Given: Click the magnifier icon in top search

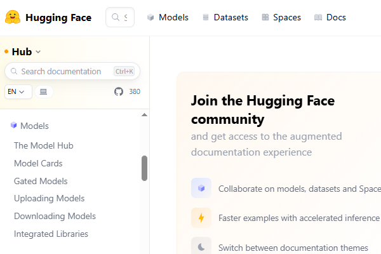Looking at the screenshot, I should click(116, 17).
